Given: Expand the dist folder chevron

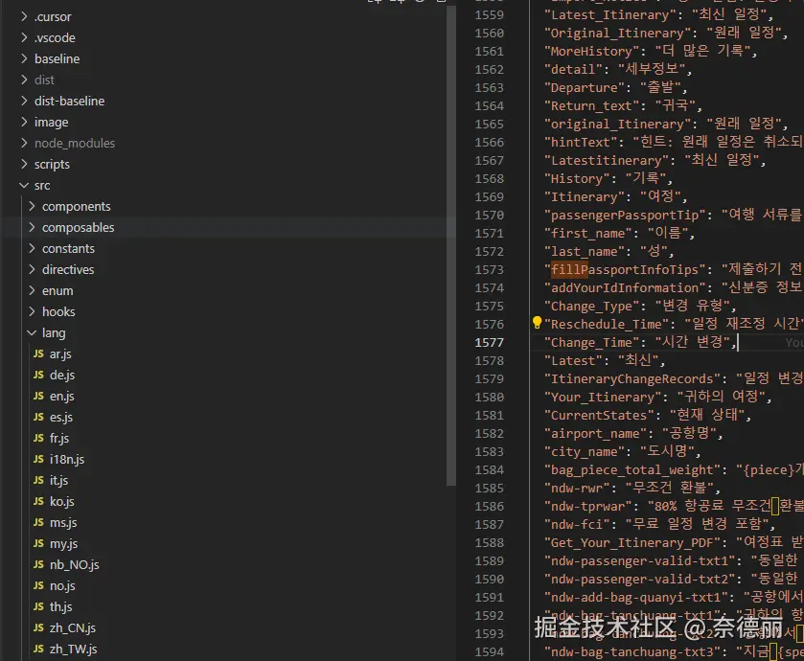Looking at the screenshot, I should pos(24,80).
